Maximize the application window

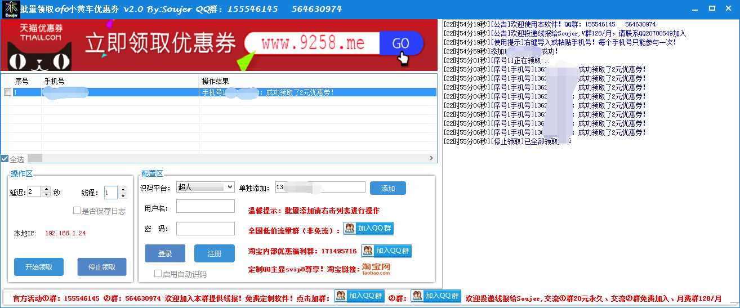tap(712, 8)
